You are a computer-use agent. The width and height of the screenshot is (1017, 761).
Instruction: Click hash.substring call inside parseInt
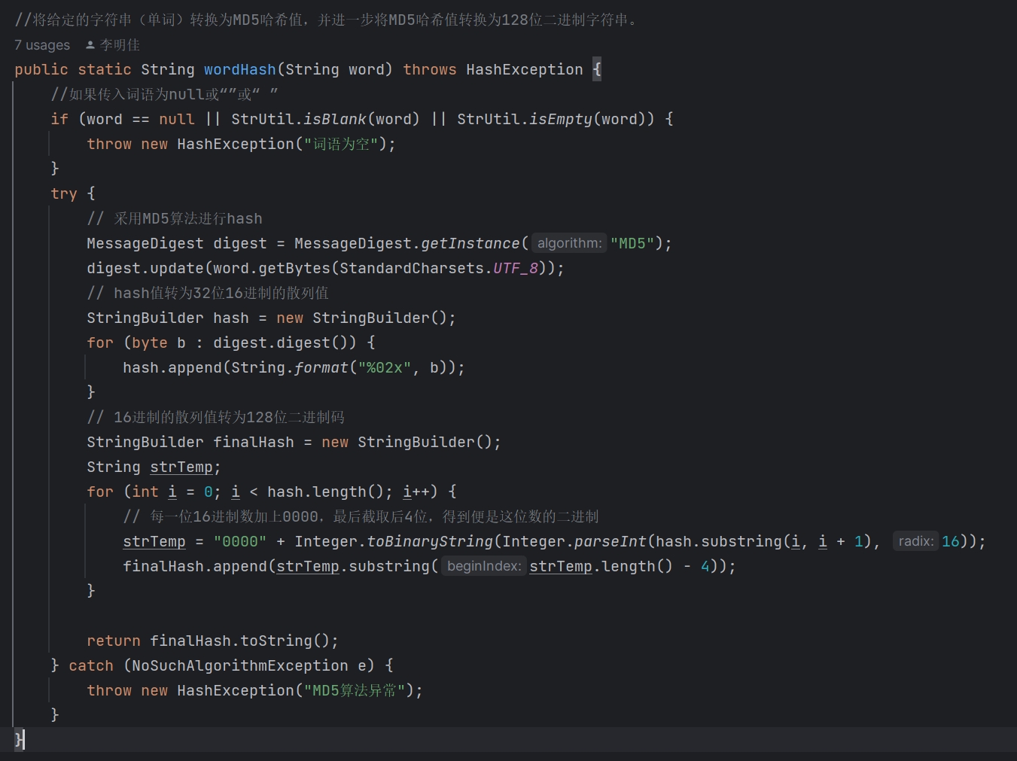pos(719,541)
